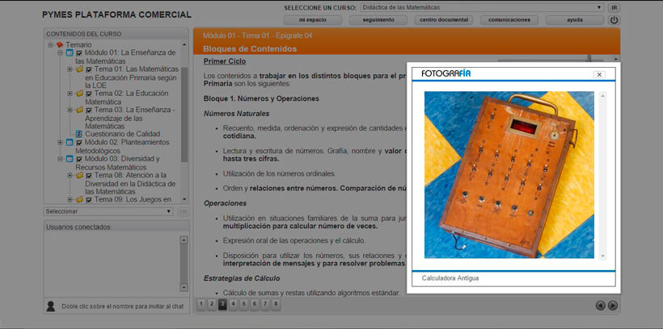Select the Temario tree label
This screenshot has height=329, width=663.
coord(78,44)
